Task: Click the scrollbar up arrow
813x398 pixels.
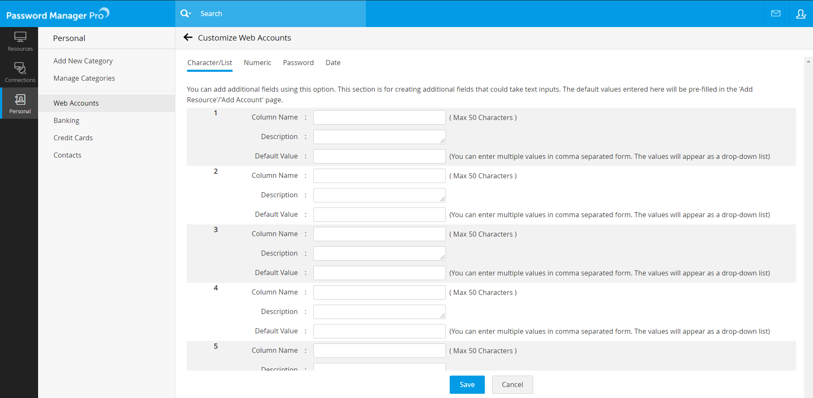Action: pos(808,62)
